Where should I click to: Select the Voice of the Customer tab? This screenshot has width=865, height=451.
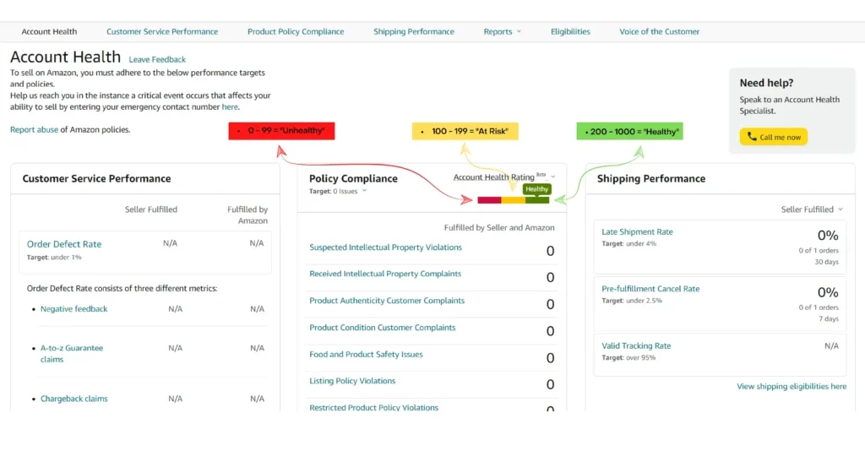point(659,32)
